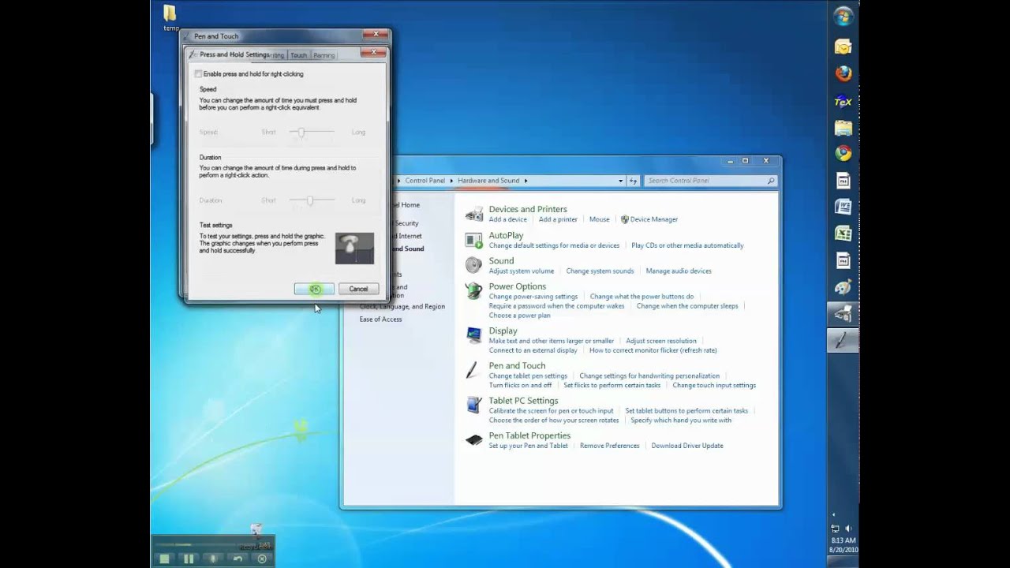The height and width of the screenshot is (568, 1010).
Task: Click Download Driver Update link
Action: click(x=687, y=446)
